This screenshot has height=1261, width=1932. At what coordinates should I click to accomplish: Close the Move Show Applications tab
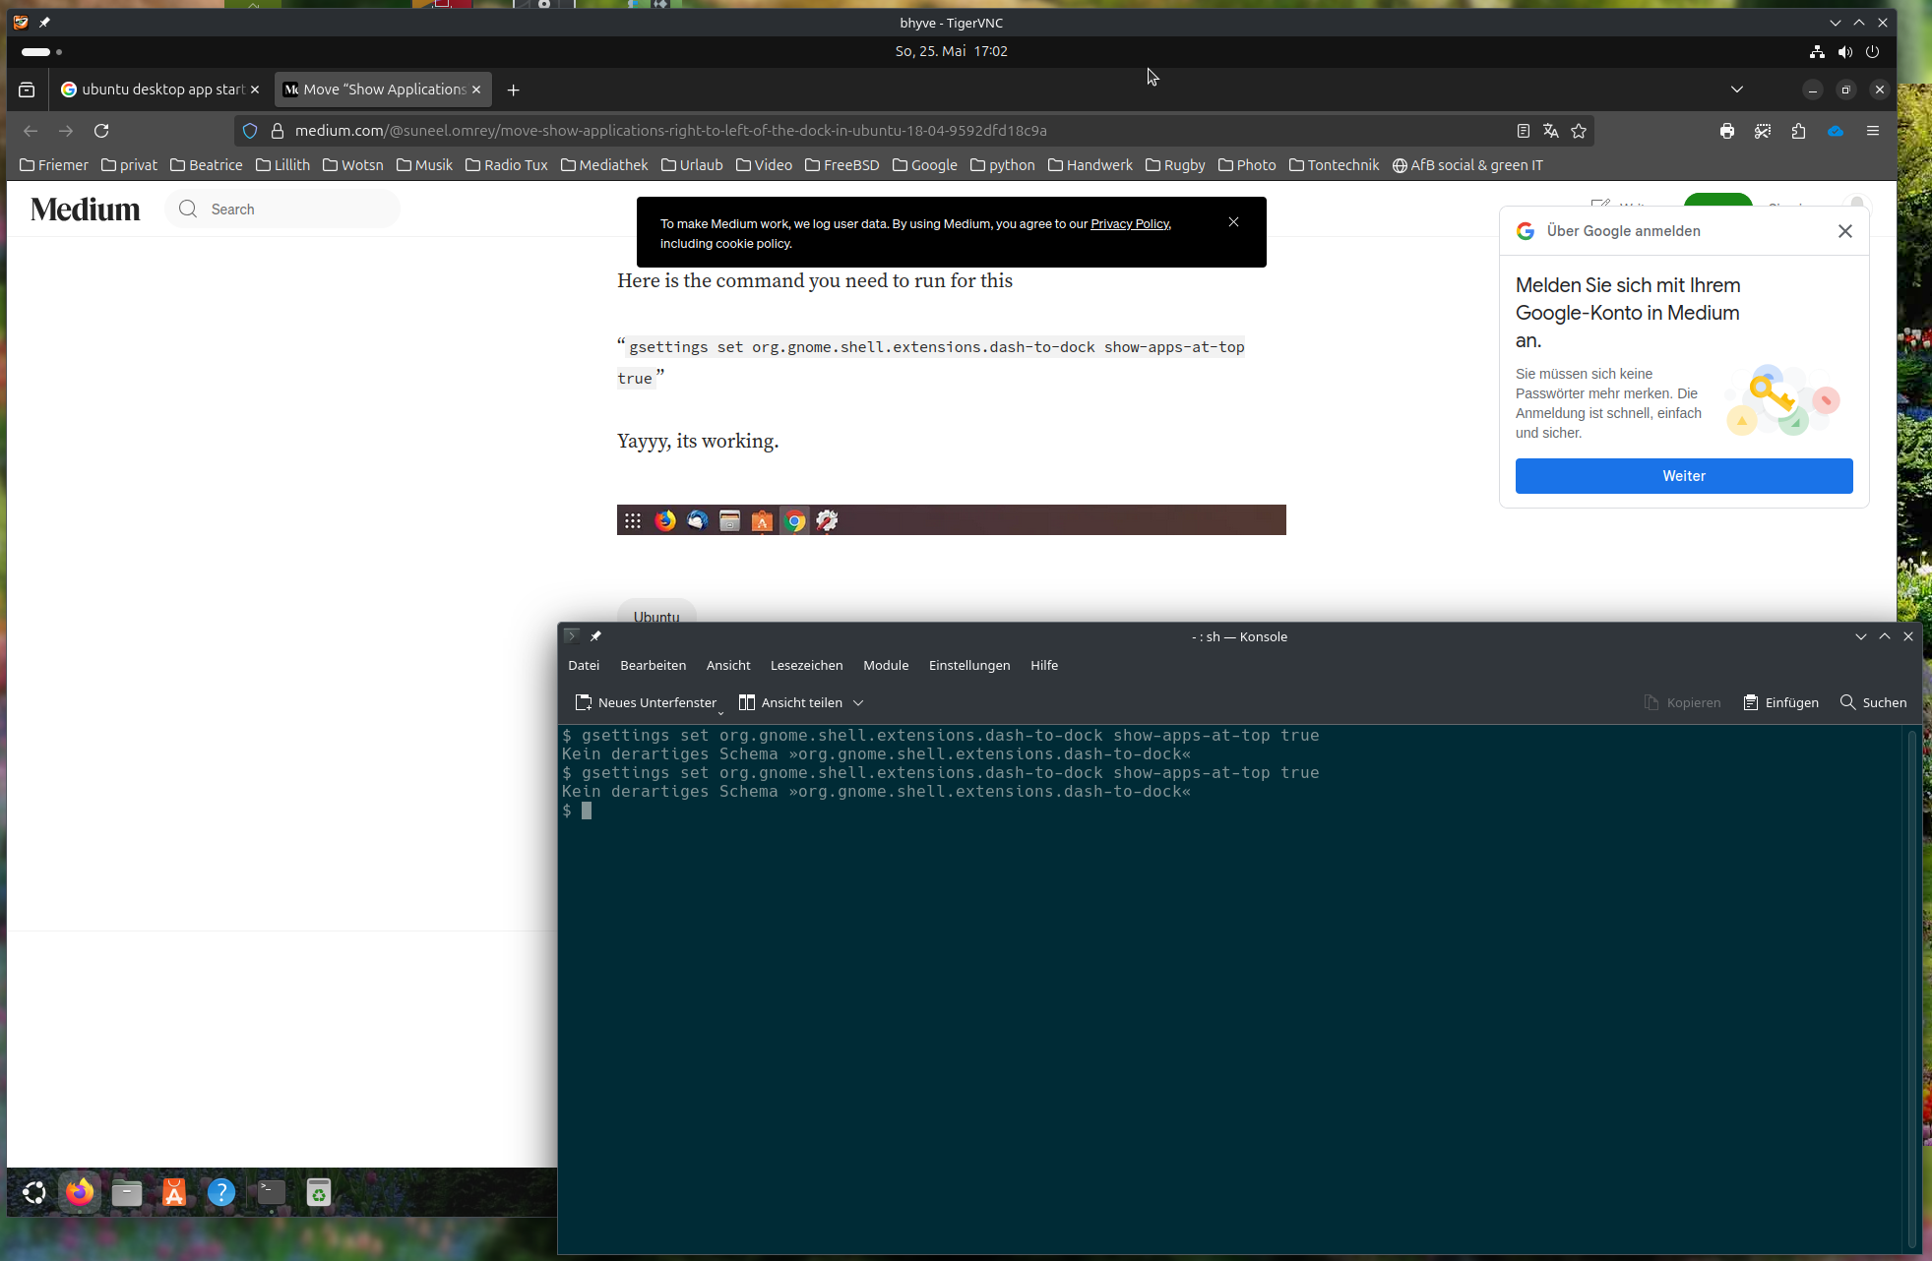click(x=476, y=90)
